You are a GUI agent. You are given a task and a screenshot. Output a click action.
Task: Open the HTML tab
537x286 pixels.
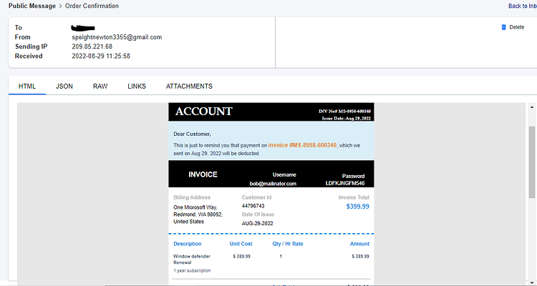click(27, 87)
